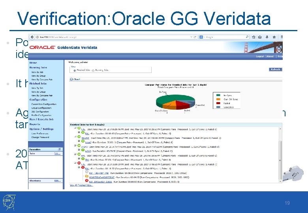The width and height of the screenshot is (308, 213).
Task: Collapse the BNL job started 6:18 PM
Action: [75, 154]
